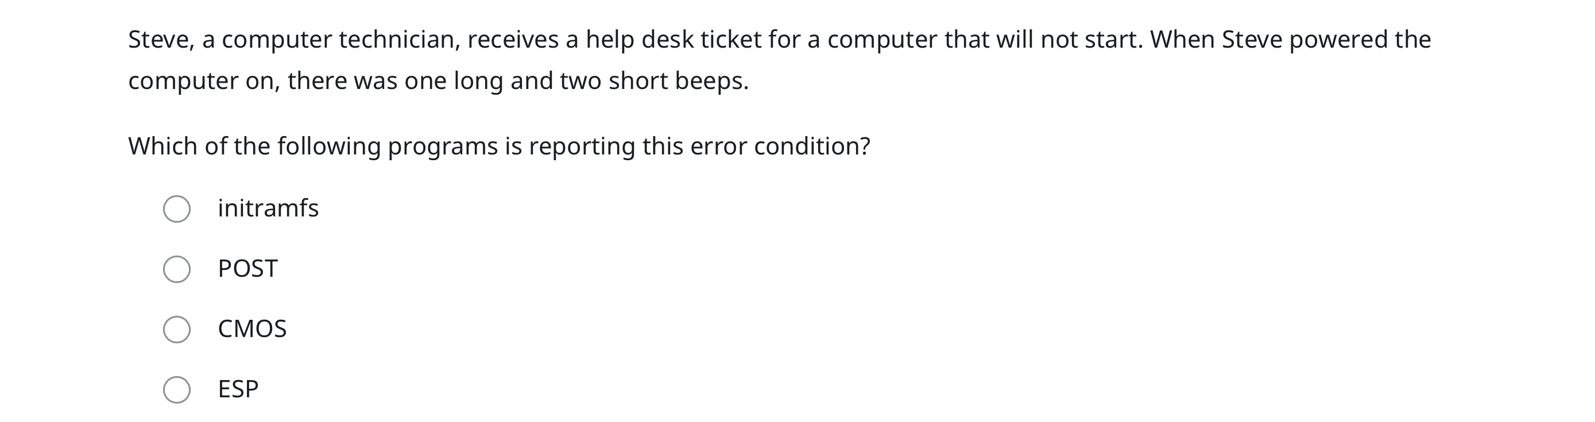Click the CMOS answer label text
This screenshot has width=1595, height=422.
(x=253, y=330)
